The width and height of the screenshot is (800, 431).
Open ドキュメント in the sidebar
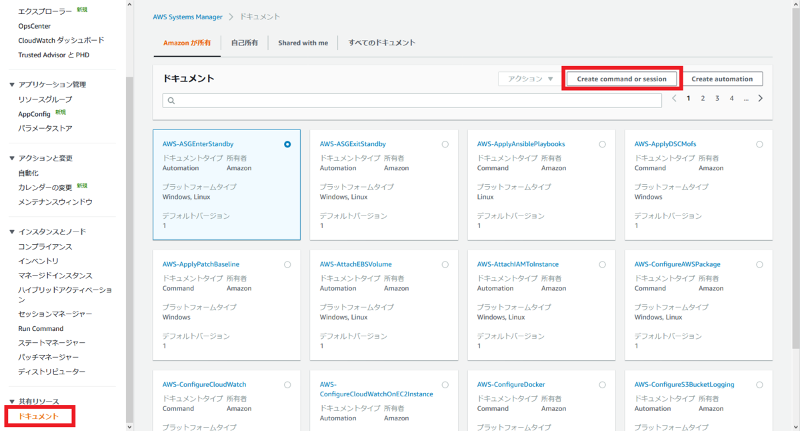pyautogui.click(x=38, y=416)
